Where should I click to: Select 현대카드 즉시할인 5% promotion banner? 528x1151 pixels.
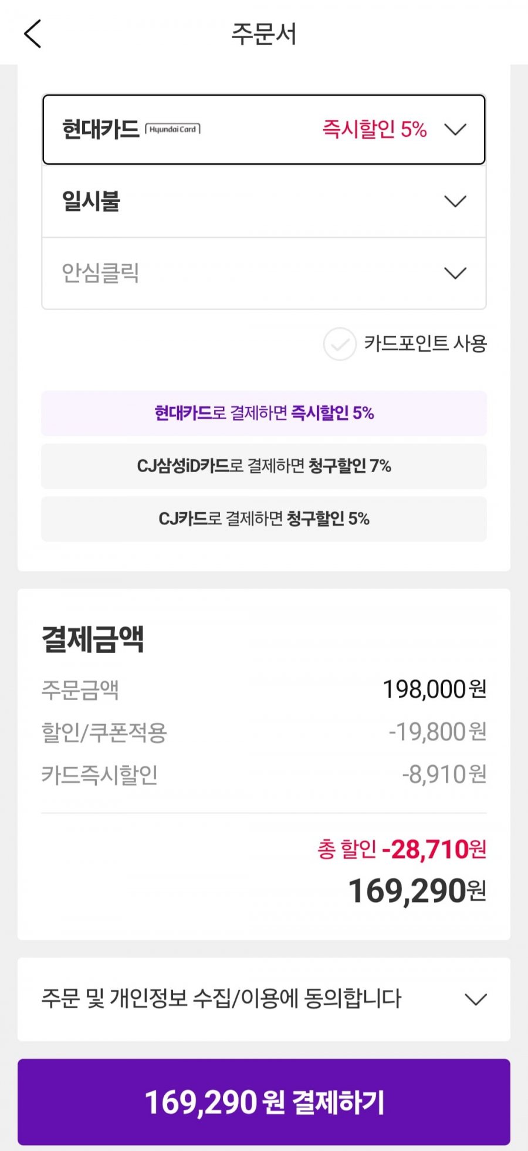(x=264, y=413)
